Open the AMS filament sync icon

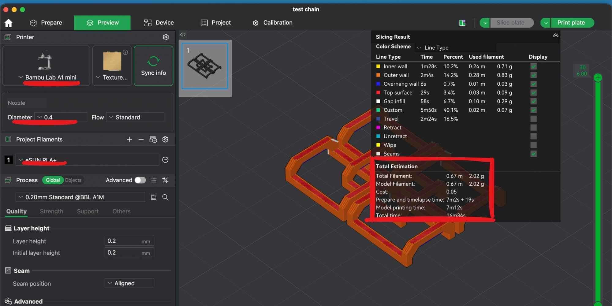pyautogui.click(x=153, y=140)
